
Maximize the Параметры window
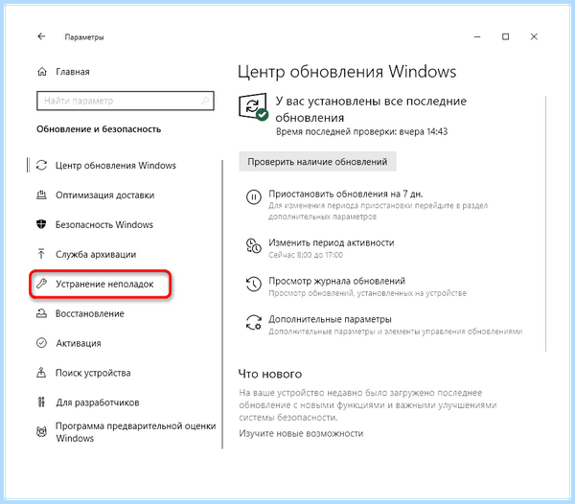click(x=505, y=36)
